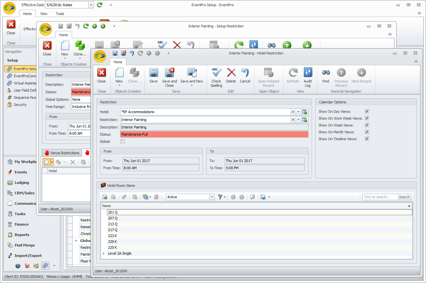Viewport: 426px width, 283px height.
Task: Click Close in main EventPro Setup ribbon
Action: coord(11,27)
